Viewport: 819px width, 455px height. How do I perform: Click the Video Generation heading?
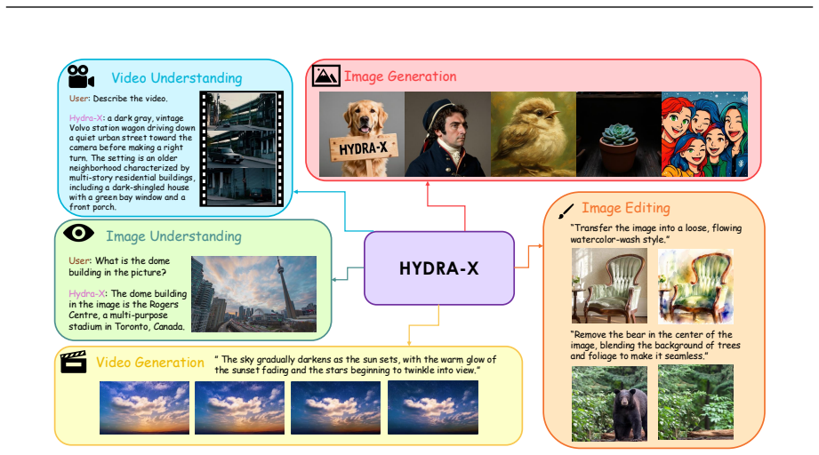(x=150, y=362)
